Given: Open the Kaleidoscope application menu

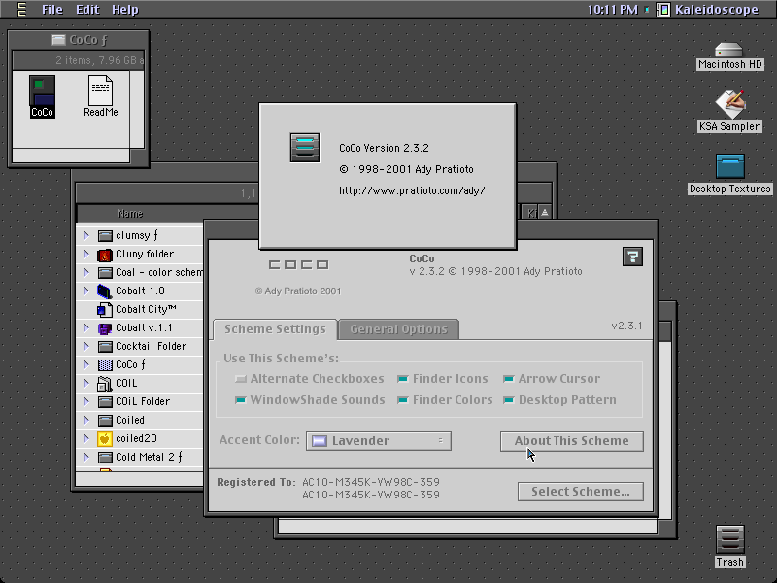Looking at the screenshot, I should (x=708, y=10).
